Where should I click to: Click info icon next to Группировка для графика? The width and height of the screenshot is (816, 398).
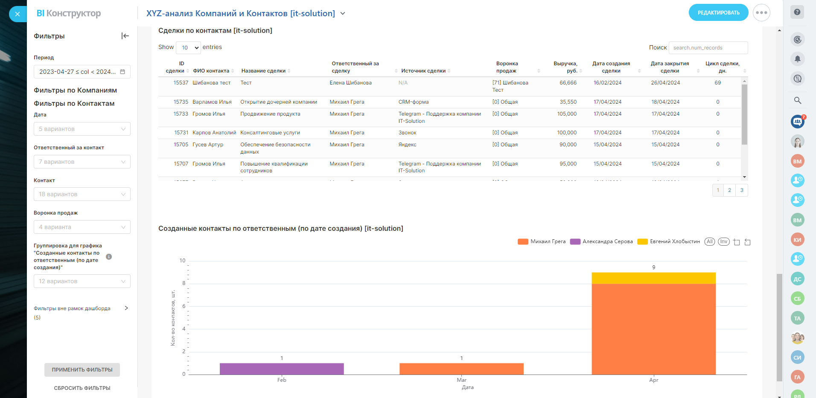coord(109,257)
